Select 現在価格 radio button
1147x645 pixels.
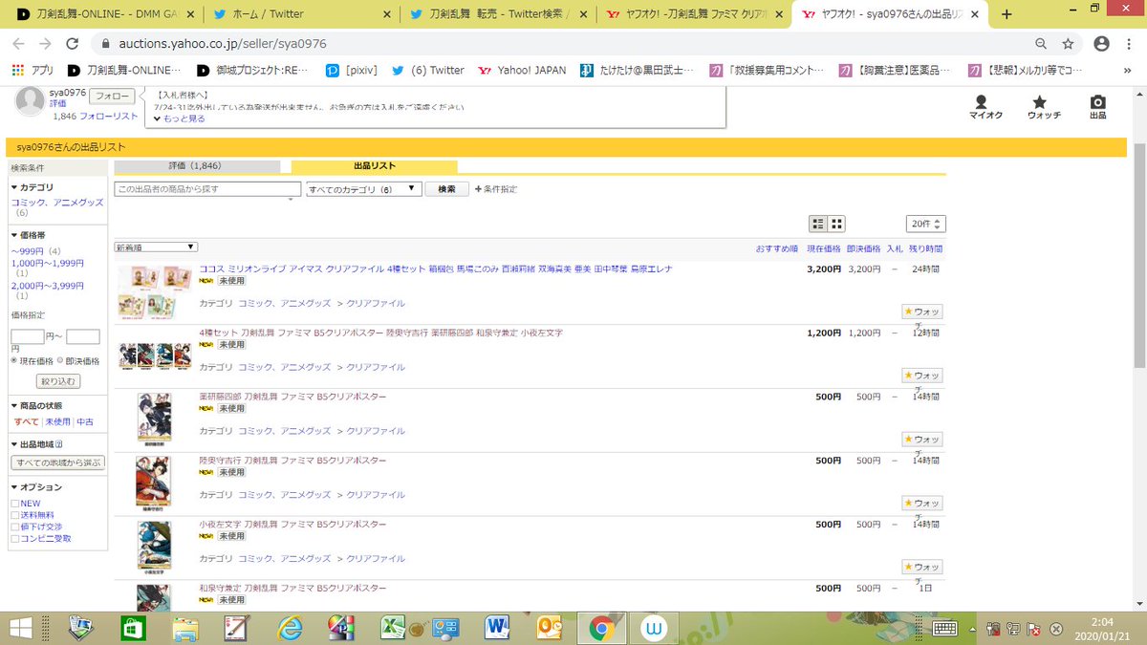click(14, 360)
